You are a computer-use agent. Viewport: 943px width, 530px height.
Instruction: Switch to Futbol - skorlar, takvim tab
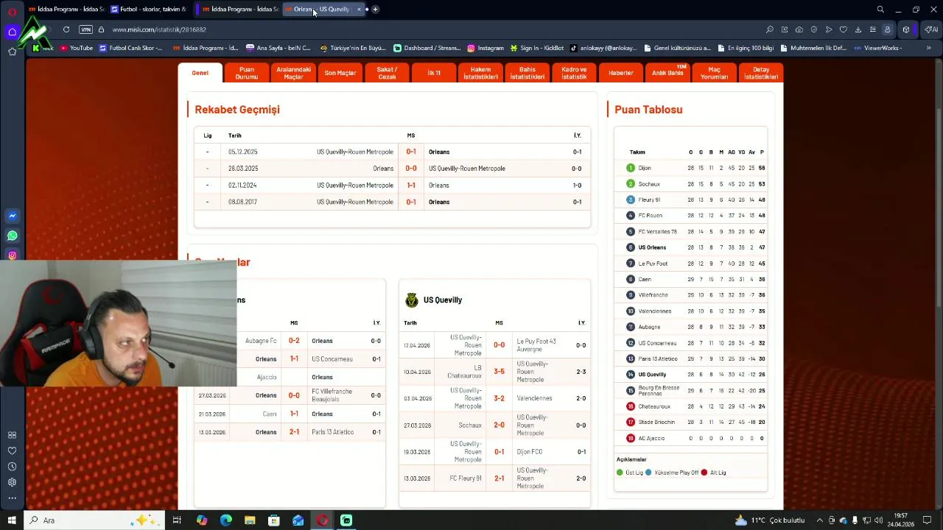[149, 10]
